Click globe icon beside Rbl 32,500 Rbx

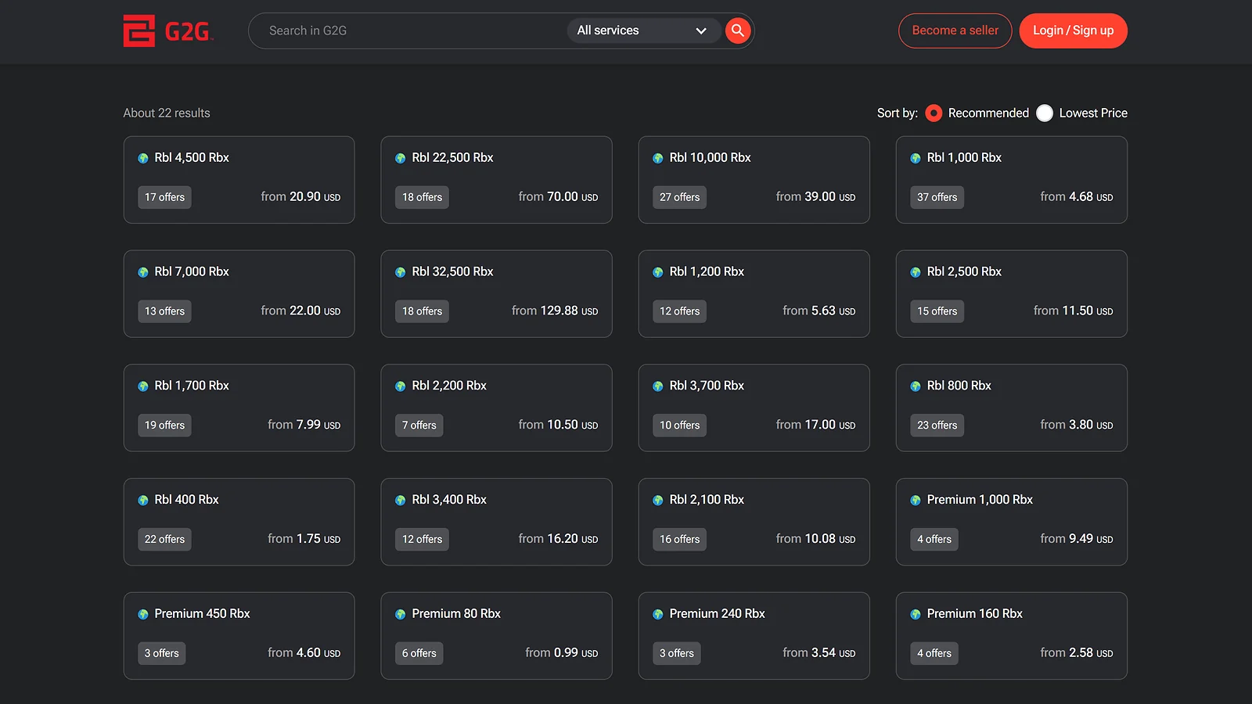coord(401,272)
